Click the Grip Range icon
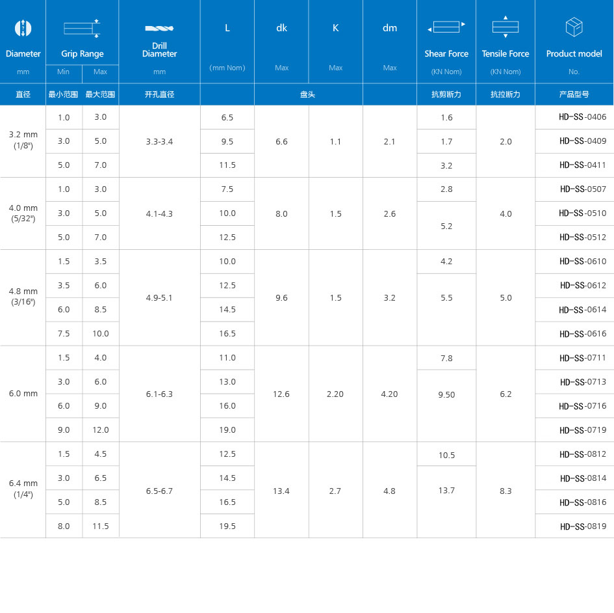 point(82,28)
